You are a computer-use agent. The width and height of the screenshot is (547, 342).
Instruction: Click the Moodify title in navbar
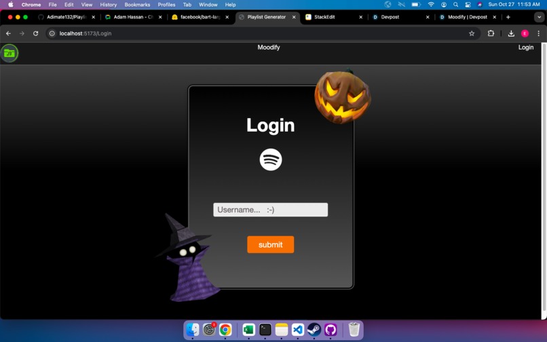click(x=269, y=47)
